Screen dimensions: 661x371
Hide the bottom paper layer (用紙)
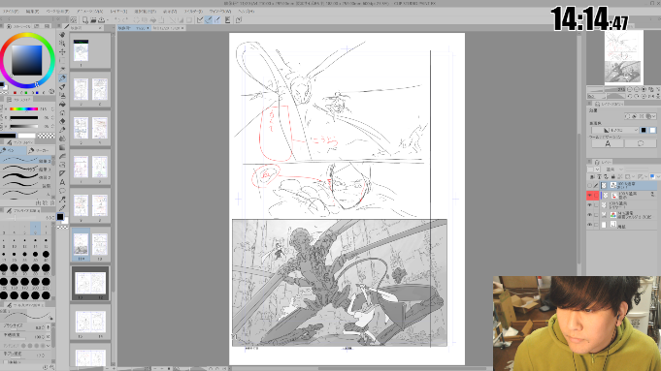(x=590, y=225)
